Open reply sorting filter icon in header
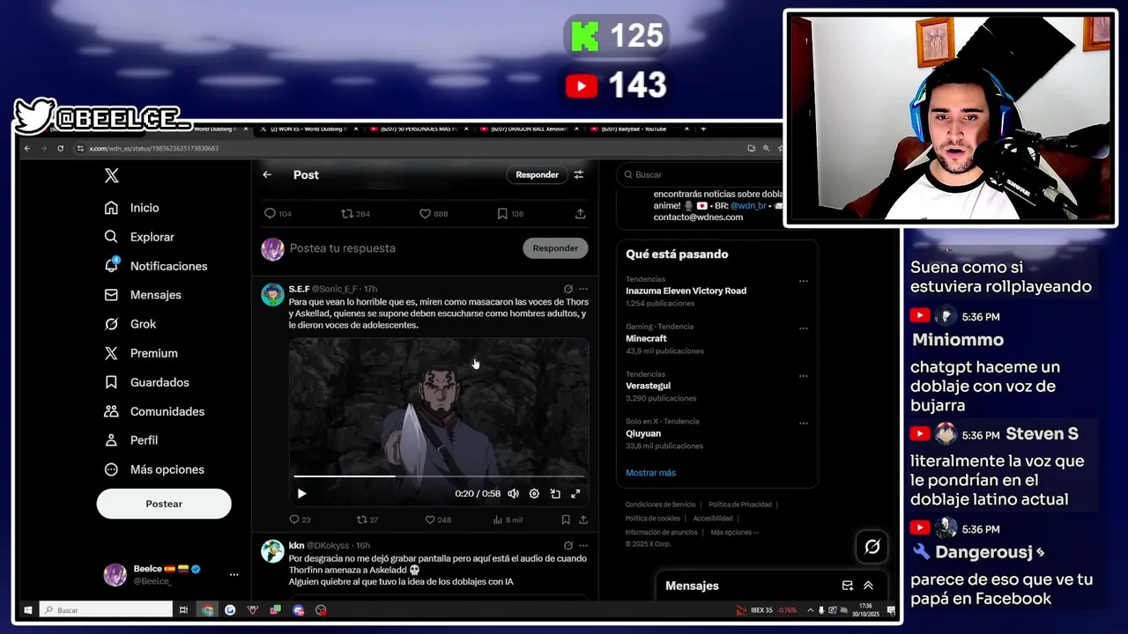 tap(579, 174)
